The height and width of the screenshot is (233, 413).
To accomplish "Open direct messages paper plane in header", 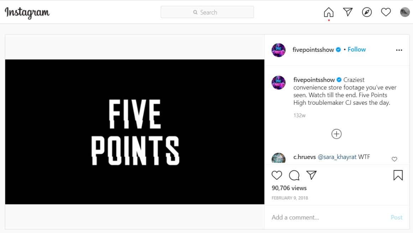I will point(348,12).
